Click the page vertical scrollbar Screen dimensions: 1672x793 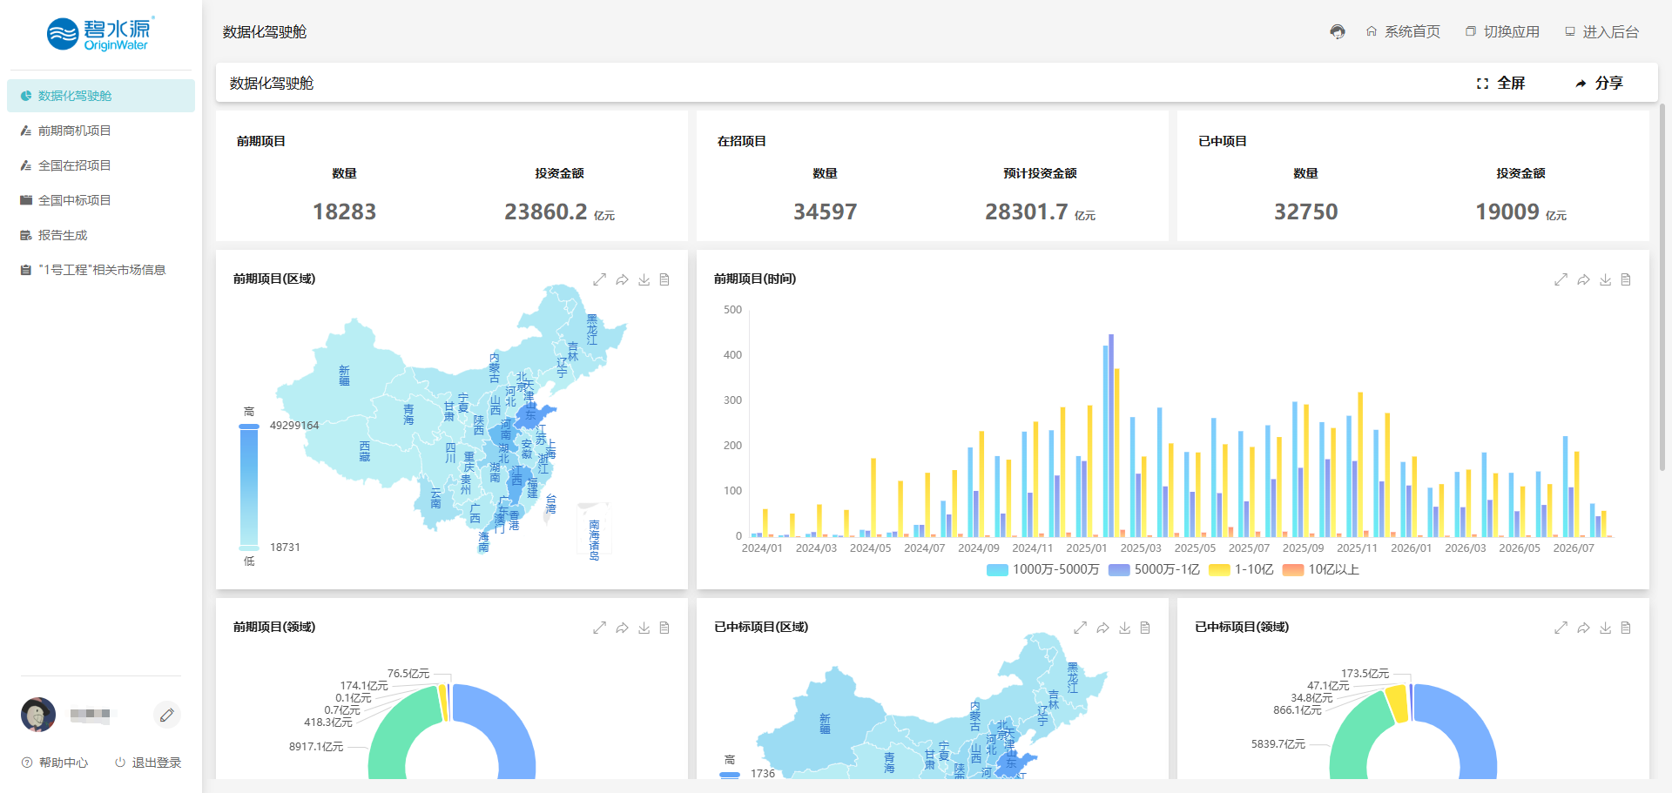pos(1662,287)
